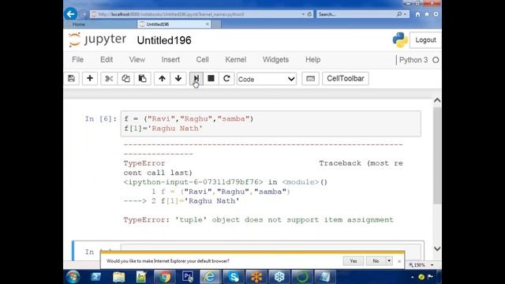Restart kernel with the circular arrow icon
This screenshot has height=284, width=505.
tap(226, 79)
